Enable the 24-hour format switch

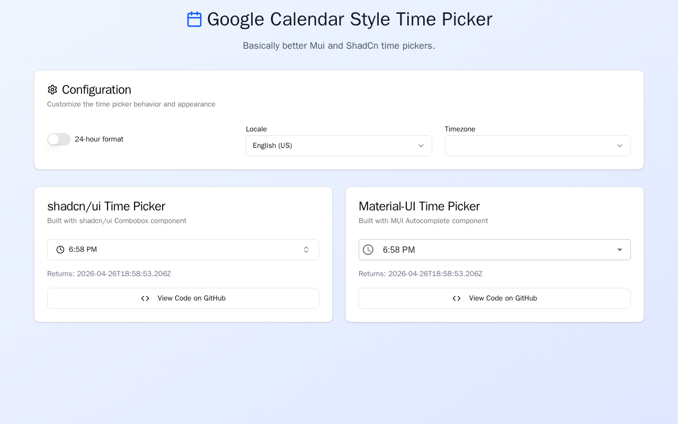[59, 139]
